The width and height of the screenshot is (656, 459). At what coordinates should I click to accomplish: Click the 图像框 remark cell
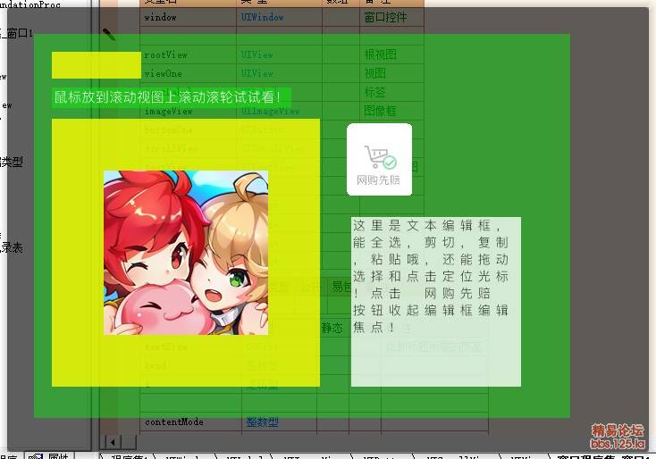tap(391, 111)
